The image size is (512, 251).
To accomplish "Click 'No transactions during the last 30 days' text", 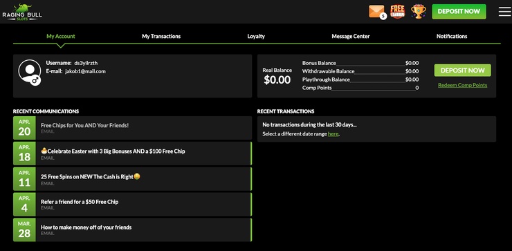I will pos(309,124).
